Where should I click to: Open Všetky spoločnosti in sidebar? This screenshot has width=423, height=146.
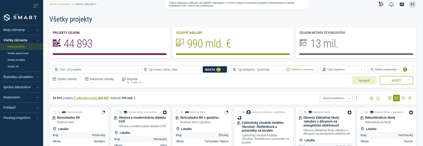point(18,53)
